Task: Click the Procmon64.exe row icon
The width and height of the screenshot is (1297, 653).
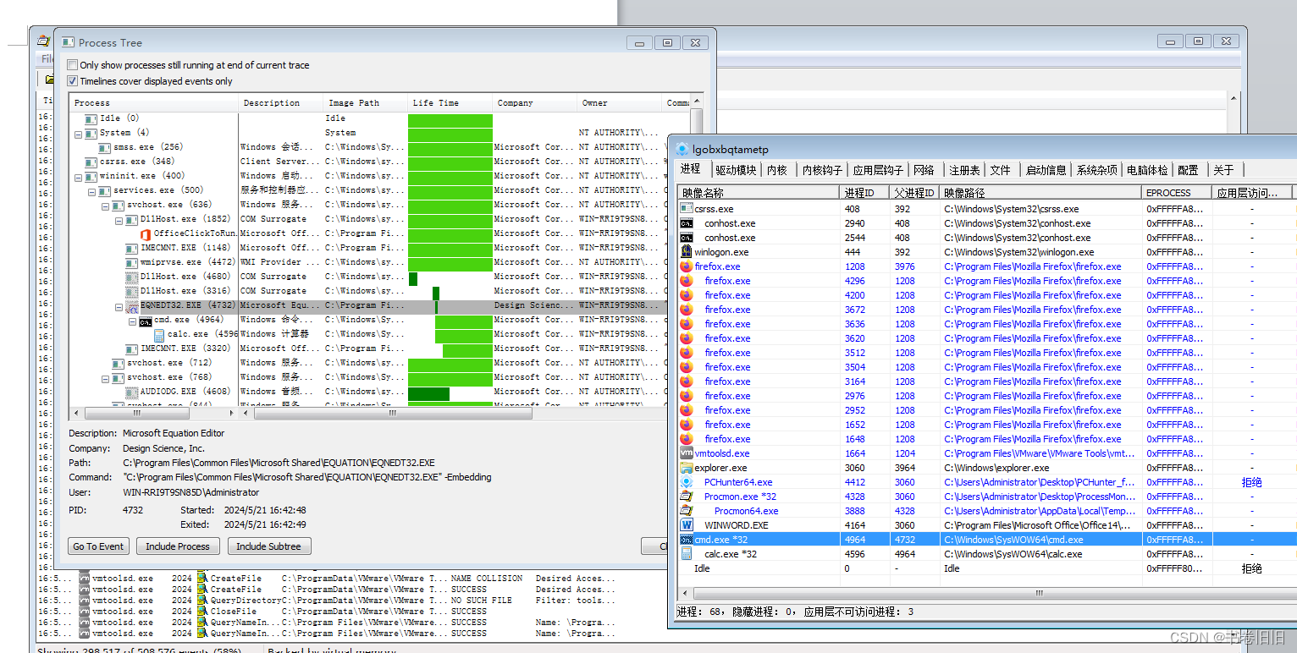Action: pyautogui.click(x=687, y=511)
